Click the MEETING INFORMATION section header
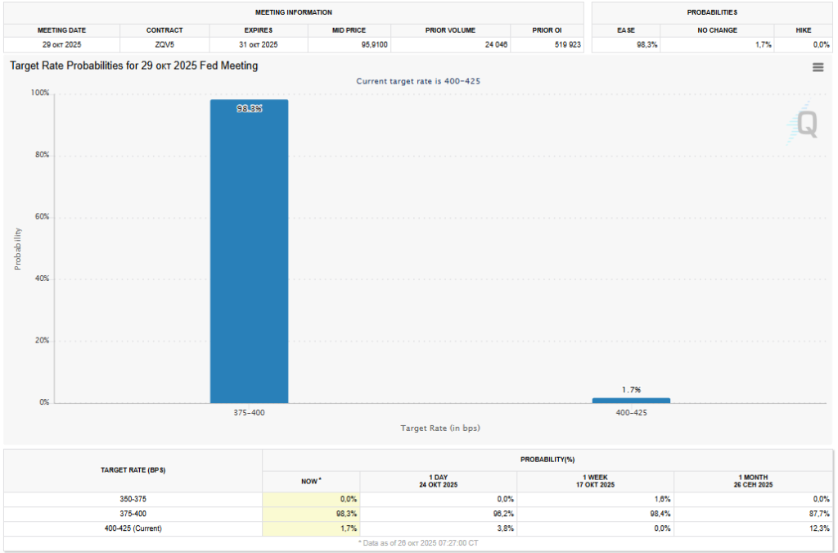838x553 pixels. click(294, 13)
